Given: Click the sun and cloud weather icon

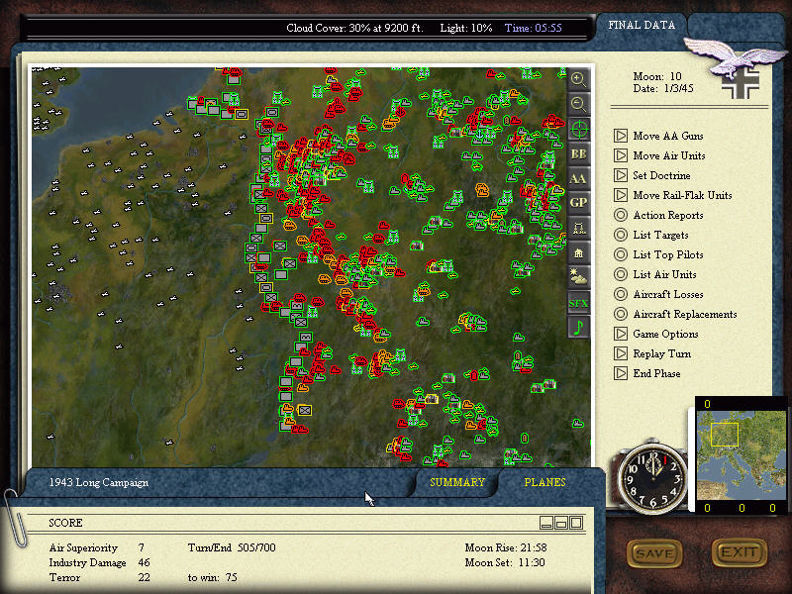Looking at the screenshot, I should 579,276.
